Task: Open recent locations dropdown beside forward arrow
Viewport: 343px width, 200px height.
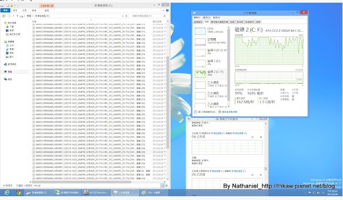Action: tap(13, 16)
